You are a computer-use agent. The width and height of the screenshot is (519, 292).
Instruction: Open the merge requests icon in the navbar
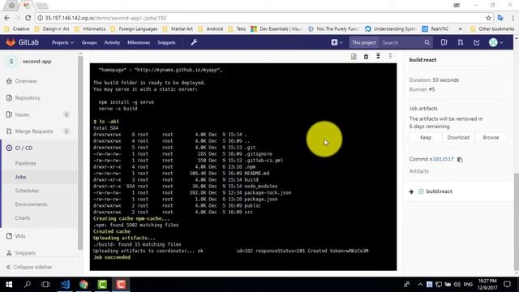(461, 42)
